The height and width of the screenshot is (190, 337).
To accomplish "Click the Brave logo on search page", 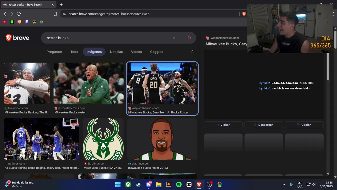I will (17, 38).
